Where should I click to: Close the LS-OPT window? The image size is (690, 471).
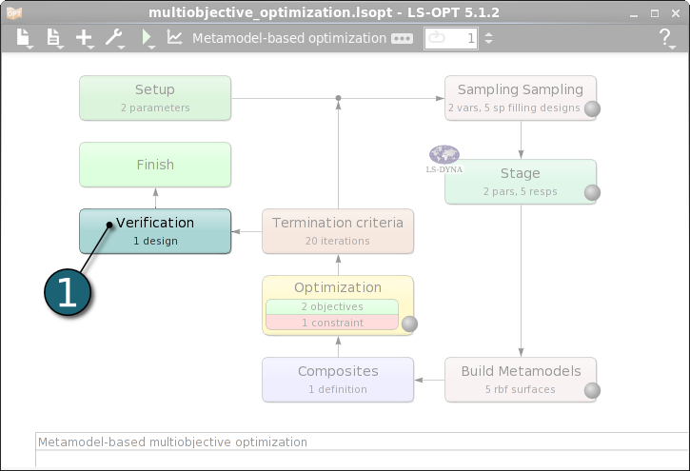tap(676, 13)
